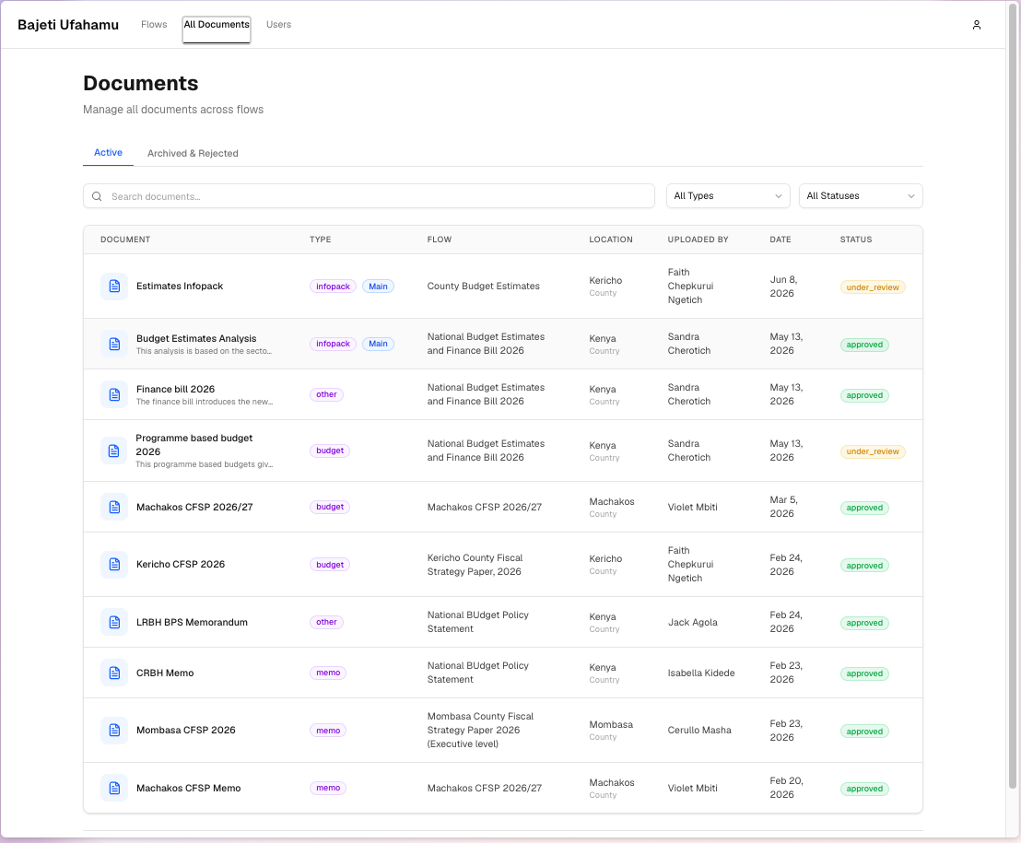1021x843 pixels.
Task: Open the All Types dropdown
Action: coord(728,196)
